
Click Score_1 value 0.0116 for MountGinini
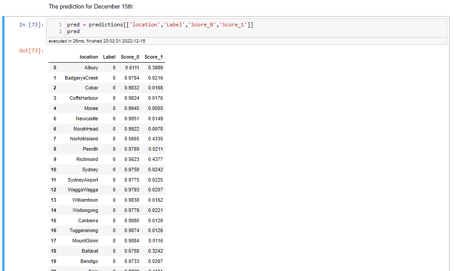click(x=155, y=241)
